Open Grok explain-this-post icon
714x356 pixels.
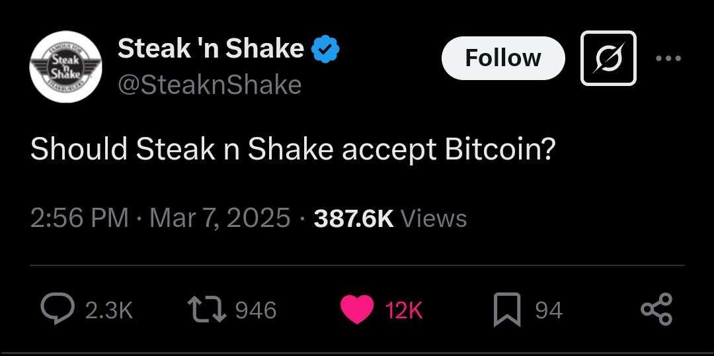(608, 58)
